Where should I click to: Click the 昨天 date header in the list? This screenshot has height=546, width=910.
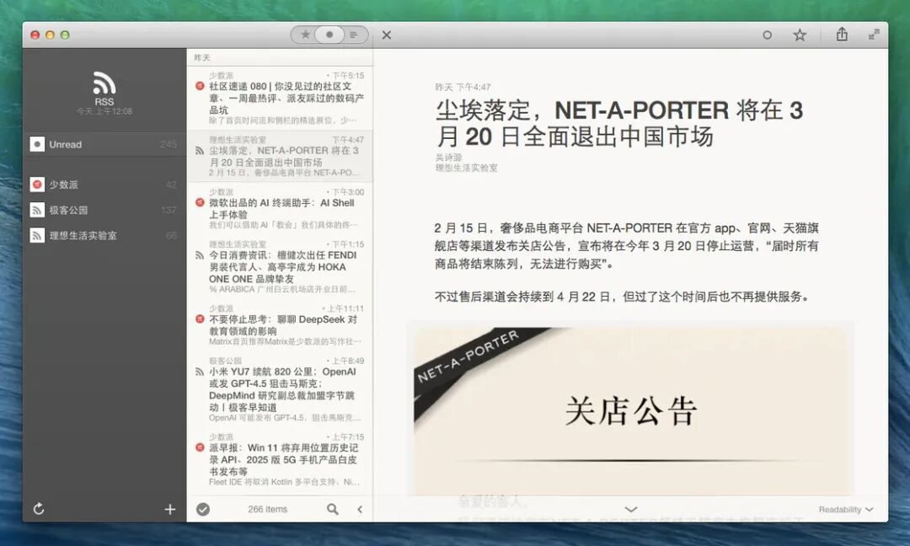[202, 57]
